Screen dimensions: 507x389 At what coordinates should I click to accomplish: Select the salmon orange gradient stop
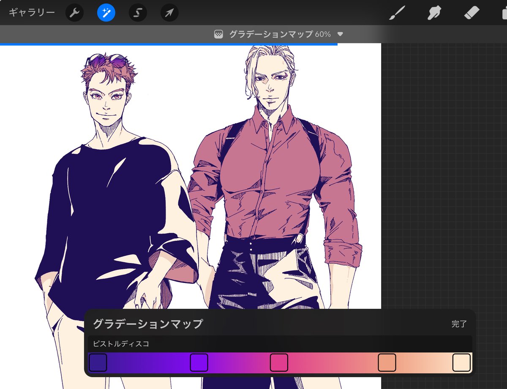387,362
